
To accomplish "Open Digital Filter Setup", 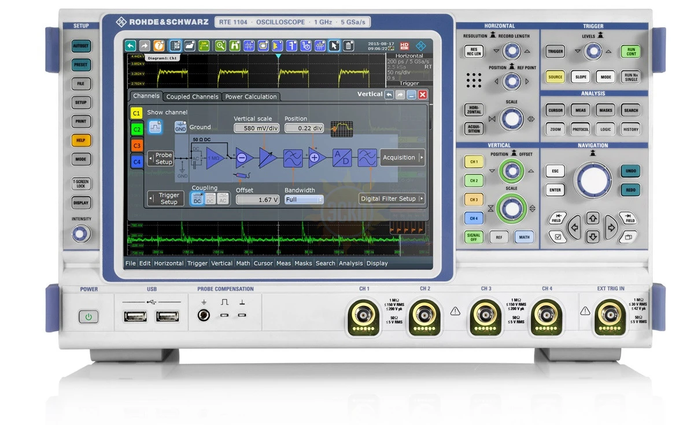I will point(392,198).
